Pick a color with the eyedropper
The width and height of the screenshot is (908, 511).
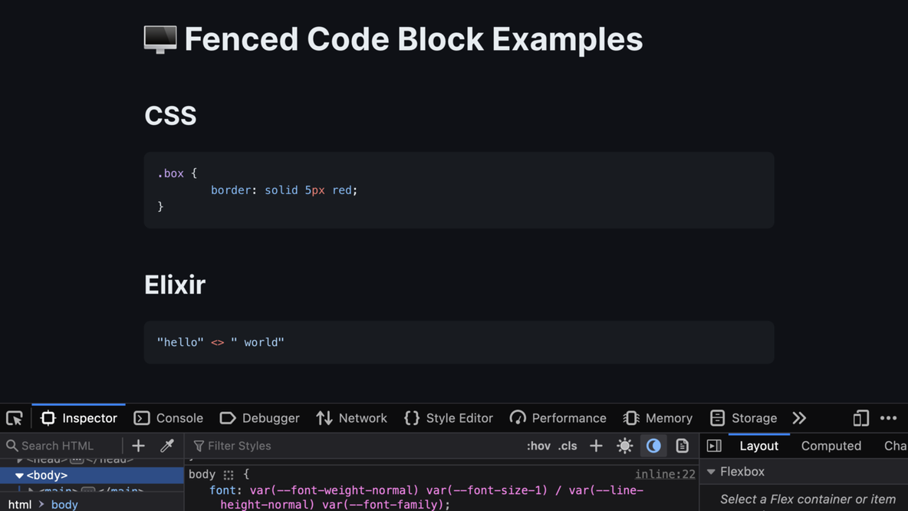click(x=166, y=446)
